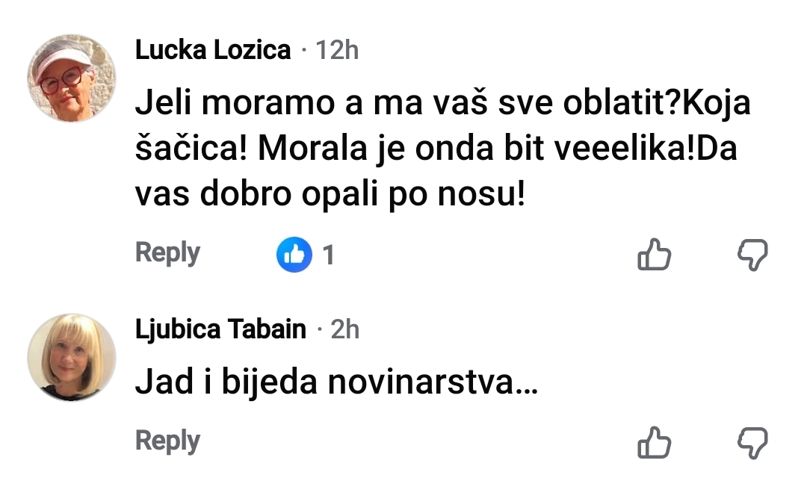
Task: Open Ljubica Tabain's profile avatar
Action: point(72,357)
